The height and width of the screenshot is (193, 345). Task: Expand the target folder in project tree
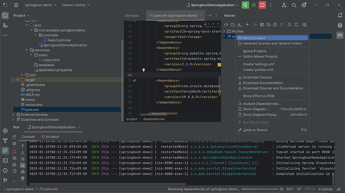pyautogui.click(x=18, y=80)
